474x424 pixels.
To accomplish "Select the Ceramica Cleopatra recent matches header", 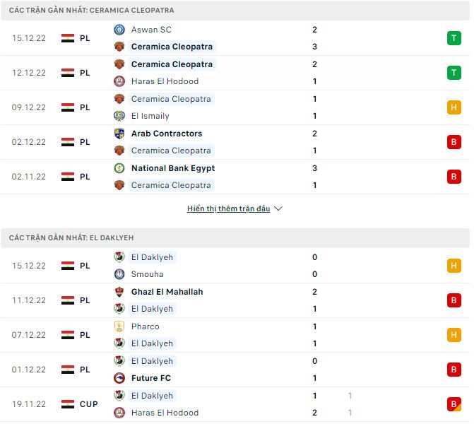I will (x=235, y=11).
